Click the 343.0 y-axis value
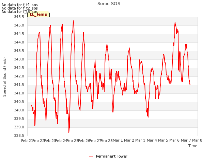The width and height of the screenshot is (218, 163). pos(19,59)
